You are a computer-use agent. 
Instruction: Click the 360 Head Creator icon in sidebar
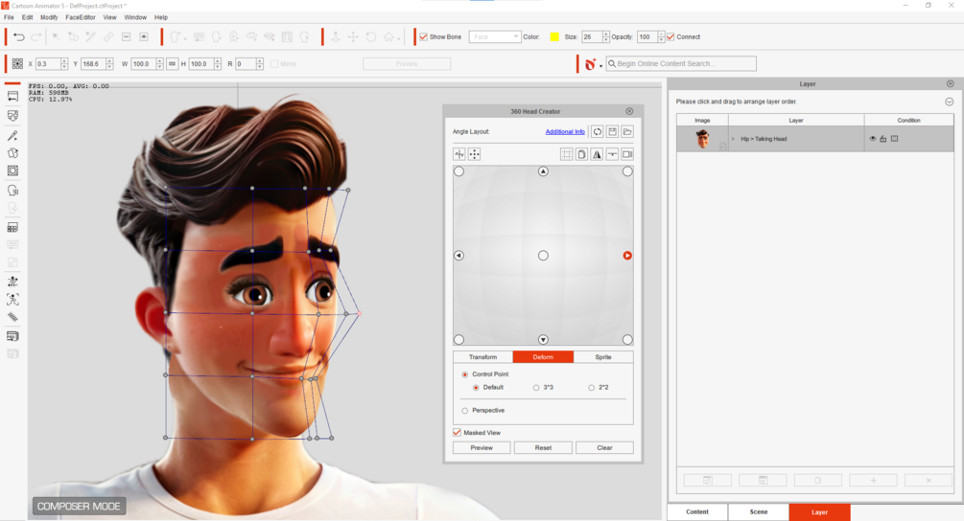(12, 191)
